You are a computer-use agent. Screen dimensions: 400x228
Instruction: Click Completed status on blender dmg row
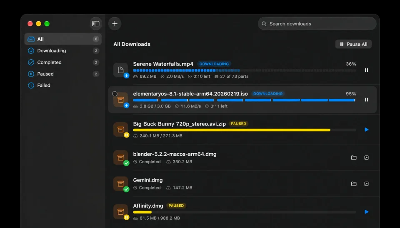point(150,162)
